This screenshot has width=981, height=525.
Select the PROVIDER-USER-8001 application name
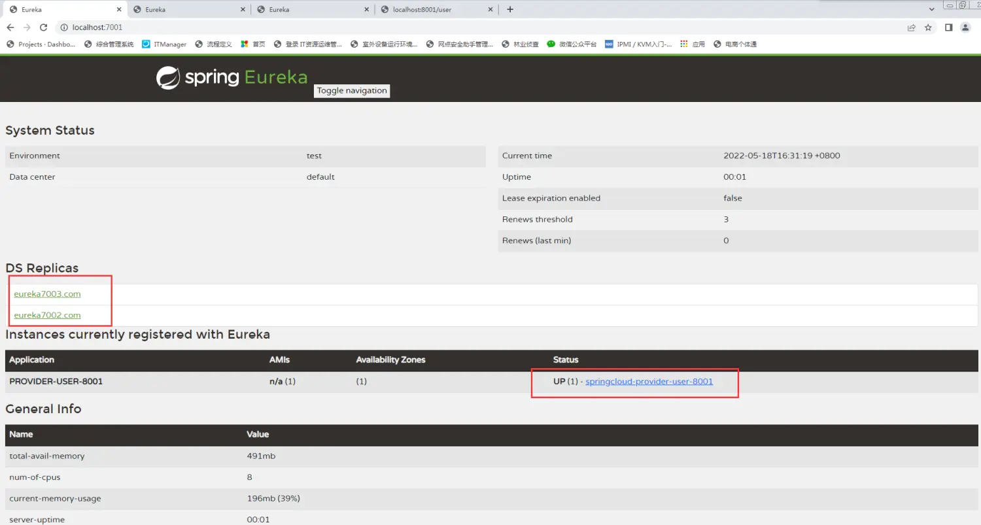pos(56,381)
